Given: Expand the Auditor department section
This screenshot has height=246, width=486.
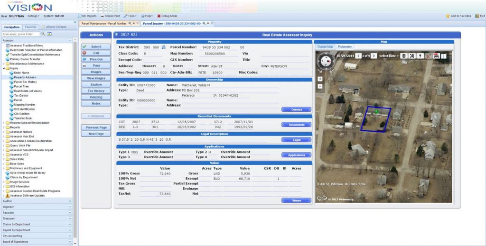Looking at the screenshot, I should click(70, 201).
